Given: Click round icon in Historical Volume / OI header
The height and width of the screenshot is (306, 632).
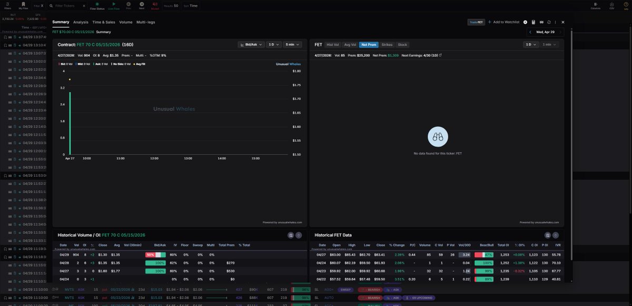Looking at the screenshot, I should 299,235.
